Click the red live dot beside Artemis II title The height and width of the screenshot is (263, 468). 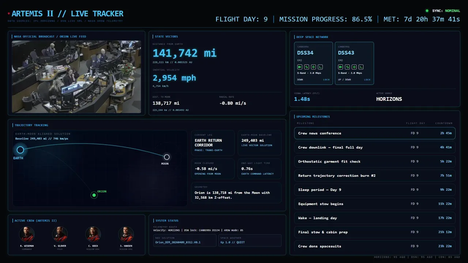click(9, 14)
